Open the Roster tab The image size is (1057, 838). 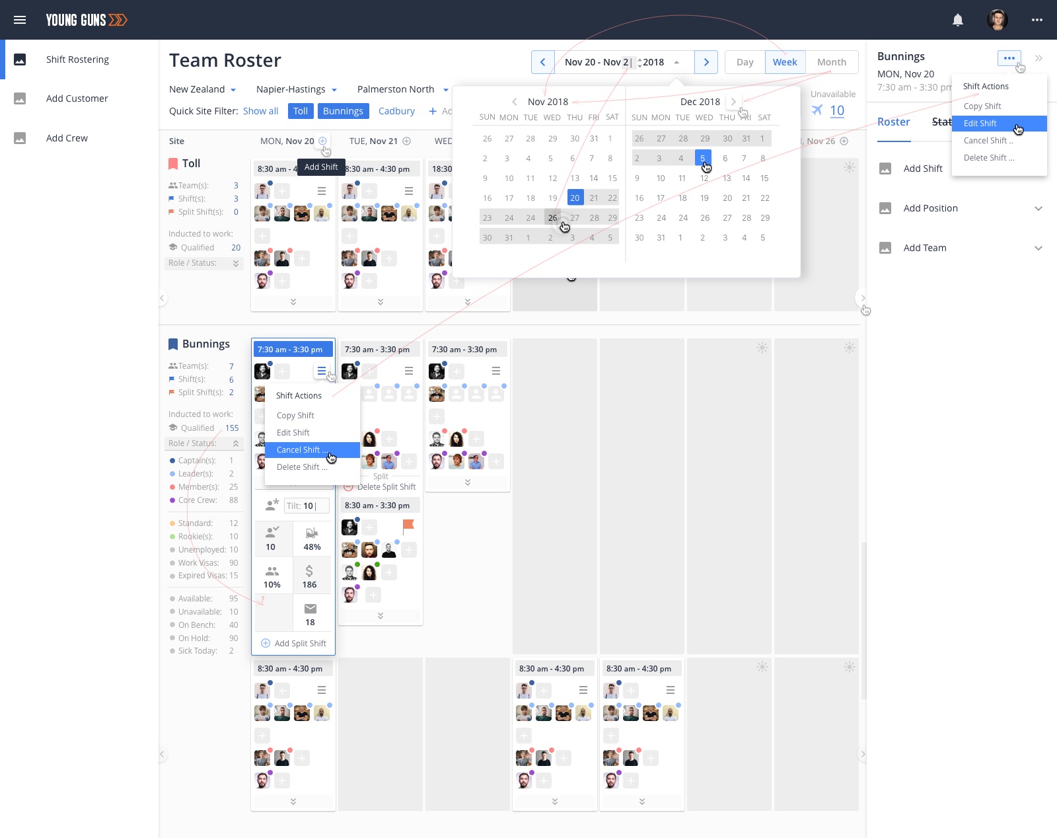pyautogui.click(x=894, y=122)
